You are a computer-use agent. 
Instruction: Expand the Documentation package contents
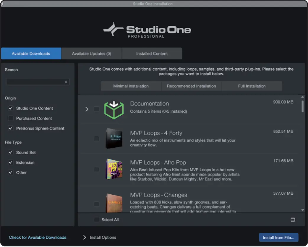pyautogui.click(x=87, y=109)
